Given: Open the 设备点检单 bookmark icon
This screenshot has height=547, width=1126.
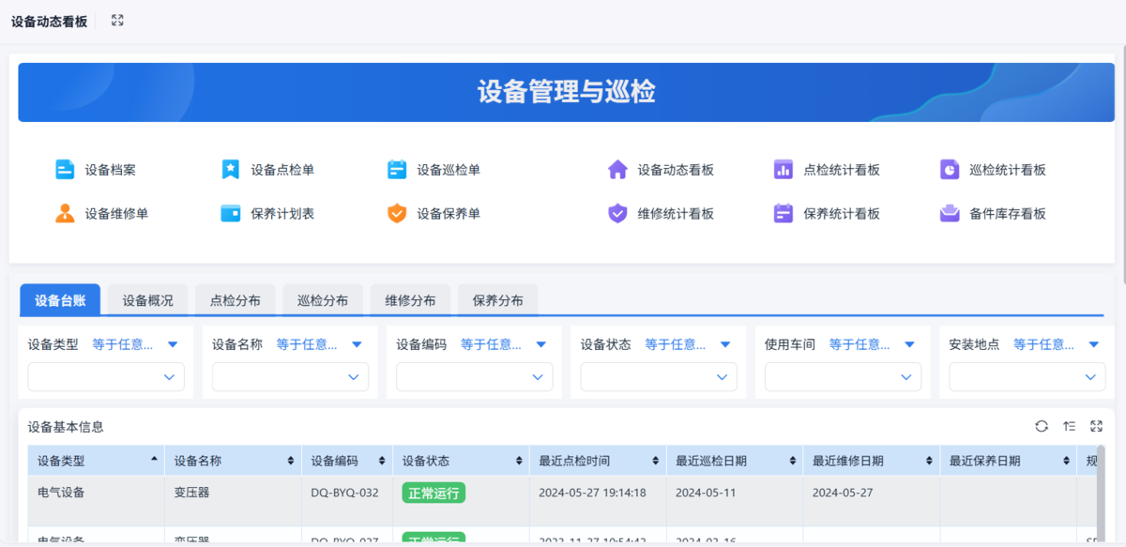Looking at the screenshot, I should click(x=230, y=170).
